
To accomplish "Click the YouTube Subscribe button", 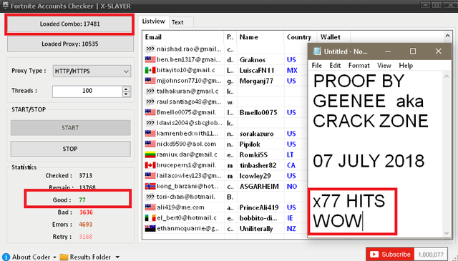I will 390,255.
